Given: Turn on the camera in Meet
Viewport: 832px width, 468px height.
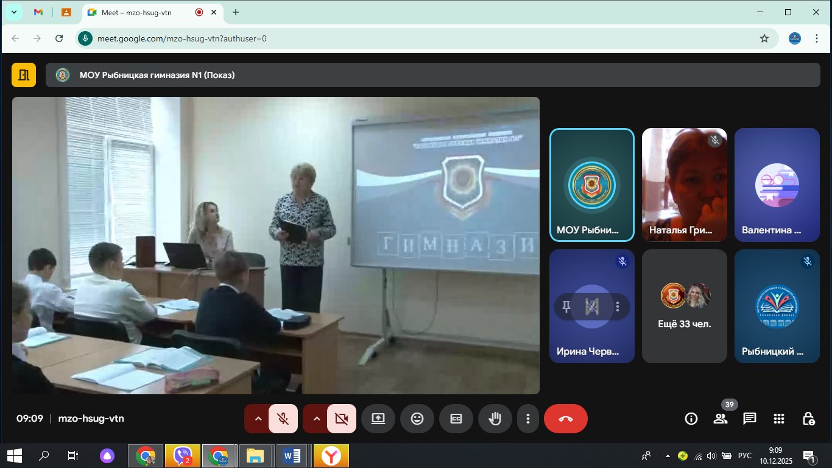Looking at the screenshot, I should coord(341,419).
